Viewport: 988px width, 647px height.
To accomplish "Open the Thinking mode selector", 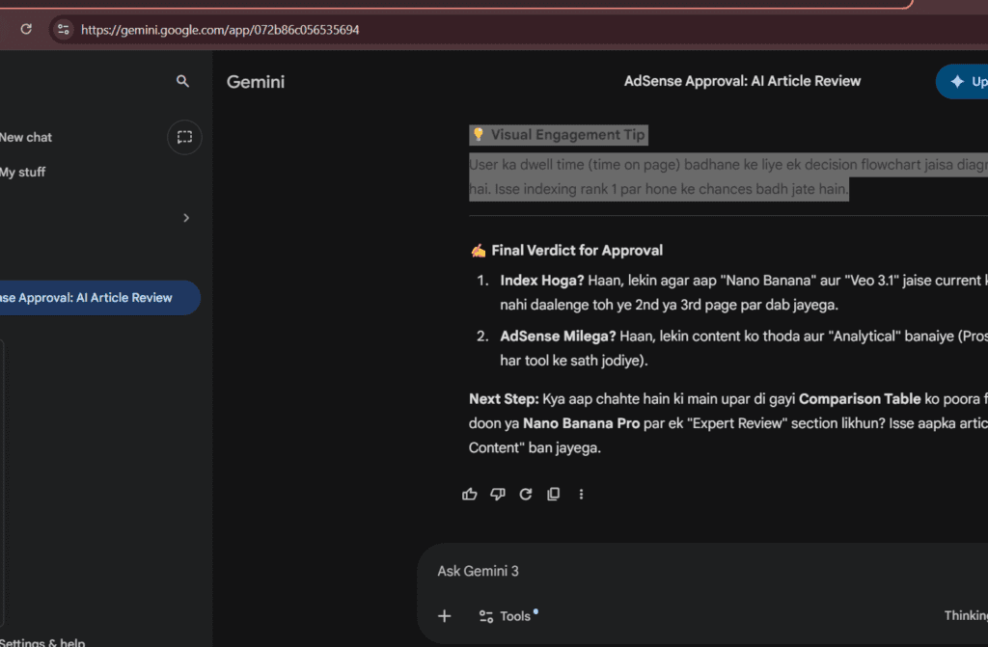I will pos(965,615).
